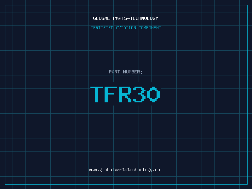Click the 'GLOBAL PARTS-TECHNOLOGY' heading
252x189 pixels.
126,18
